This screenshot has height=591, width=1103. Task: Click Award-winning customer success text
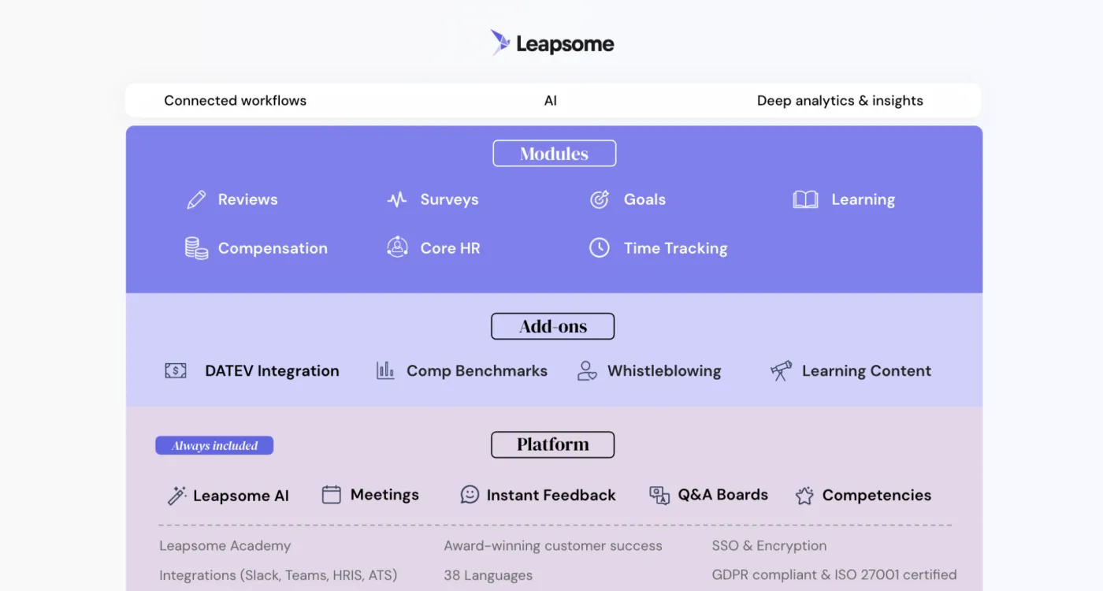click(x=553, y=545)
